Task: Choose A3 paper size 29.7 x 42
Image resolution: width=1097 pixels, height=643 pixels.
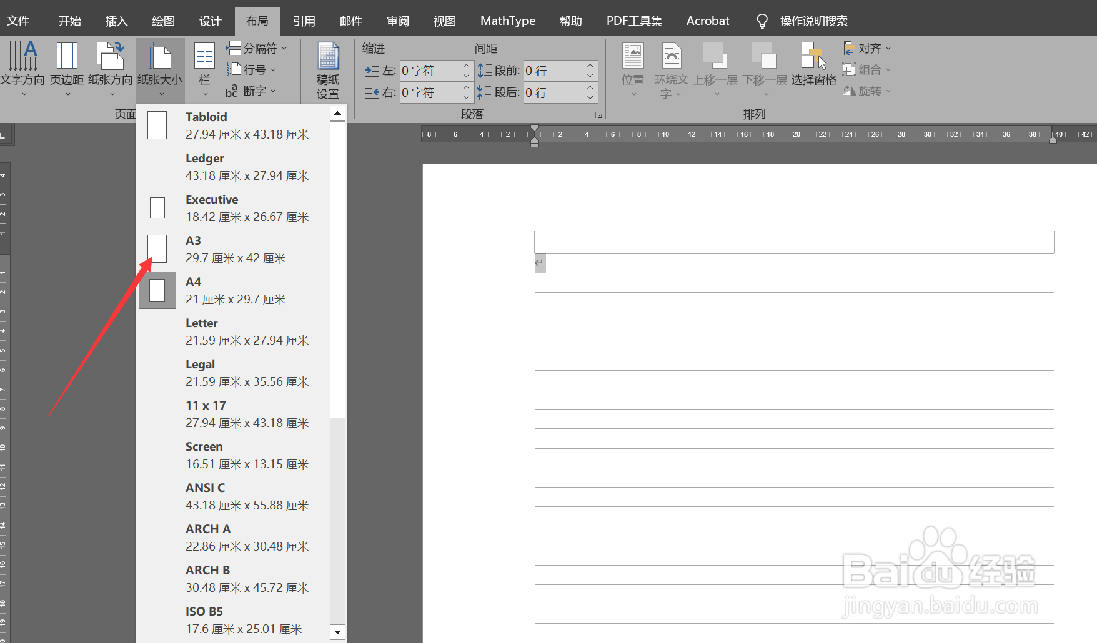Action: pos(233,249)
